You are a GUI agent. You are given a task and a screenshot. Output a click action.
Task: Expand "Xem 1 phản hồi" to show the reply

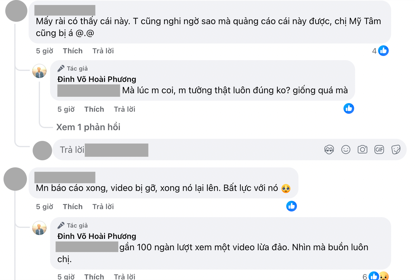coord(88,127)
